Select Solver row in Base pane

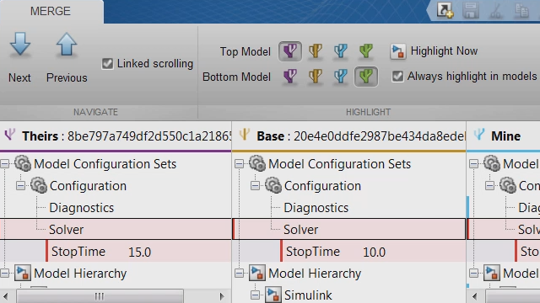pos(349,229)
